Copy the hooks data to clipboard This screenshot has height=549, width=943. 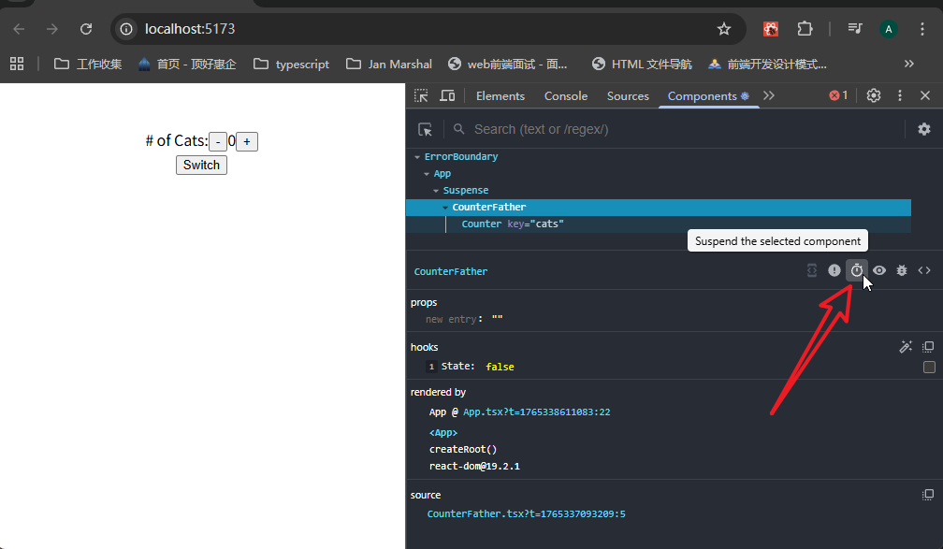[928, 347]
